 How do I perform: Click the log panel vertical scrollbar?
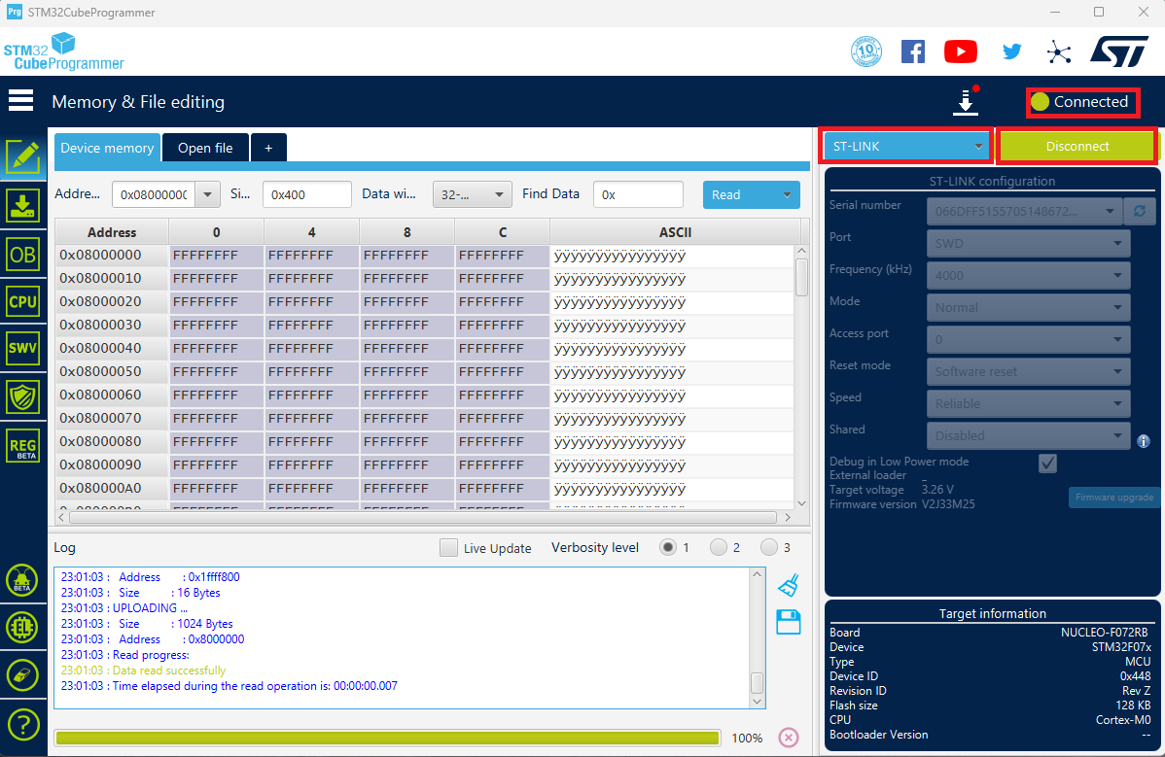click(757, 638)
